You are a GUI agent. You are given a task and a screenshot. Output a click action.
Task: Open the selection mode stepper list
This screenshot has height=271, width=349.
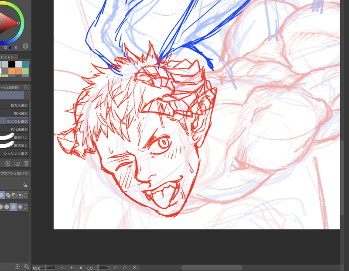(25, 195)
